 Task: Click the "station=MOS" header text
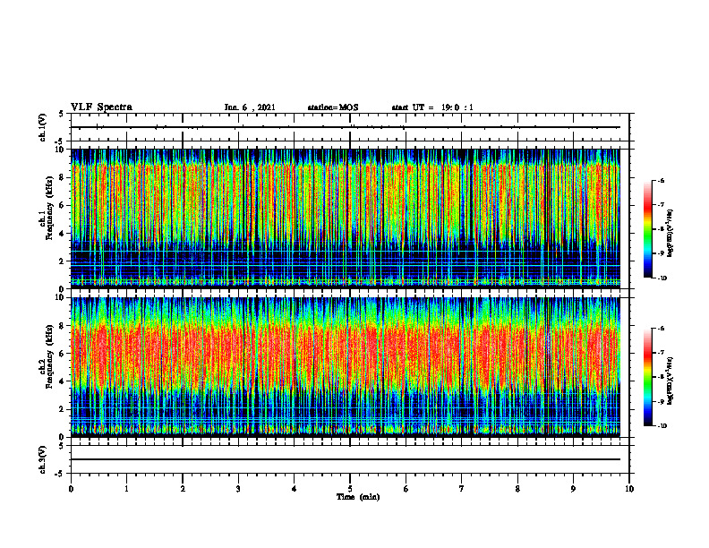(x=333, y=107)
